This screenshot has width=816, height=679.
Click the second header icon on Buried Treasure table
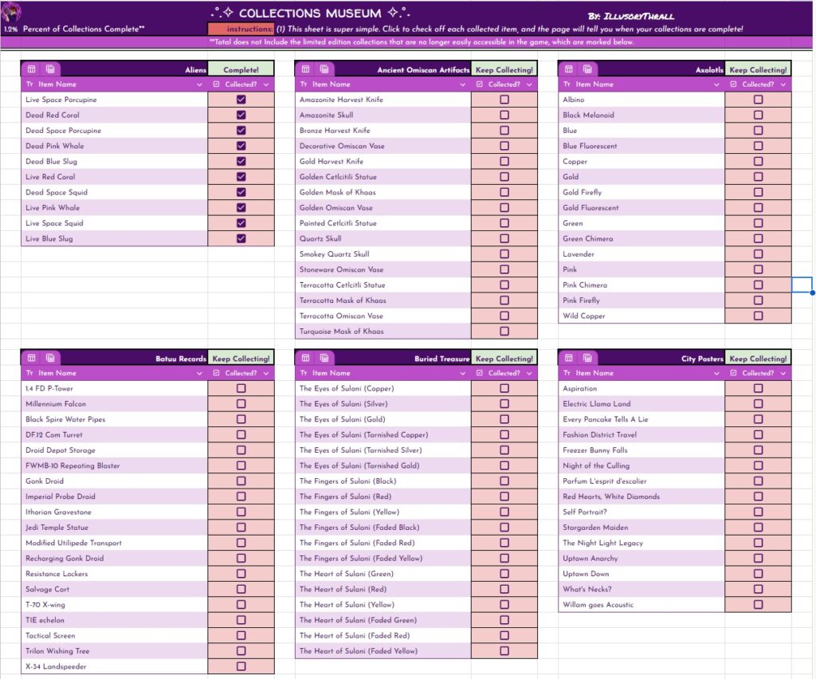(x=324, y=359)
